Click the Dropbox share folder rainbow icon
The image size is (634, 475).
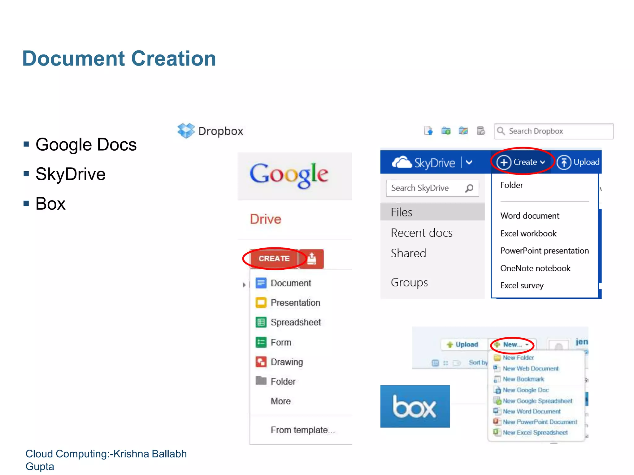click(463, 131)
